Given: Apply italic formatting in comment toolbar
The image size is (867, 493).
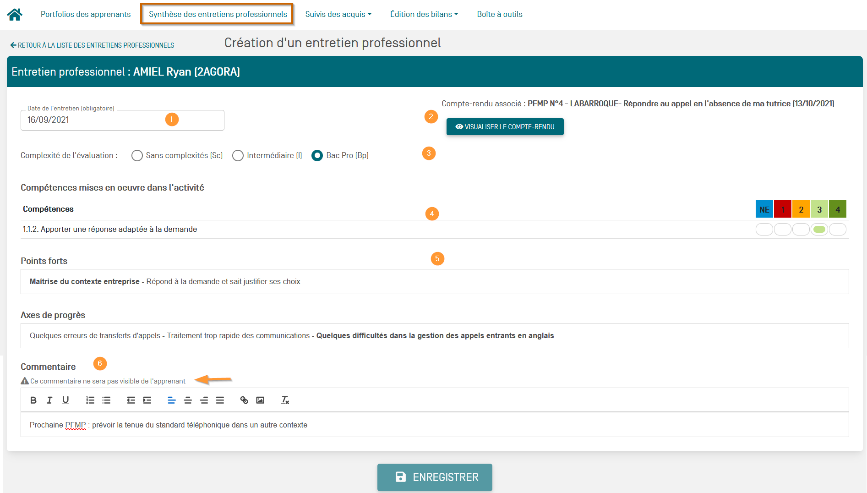Looking at the screenshot, I should coord(49,400).
